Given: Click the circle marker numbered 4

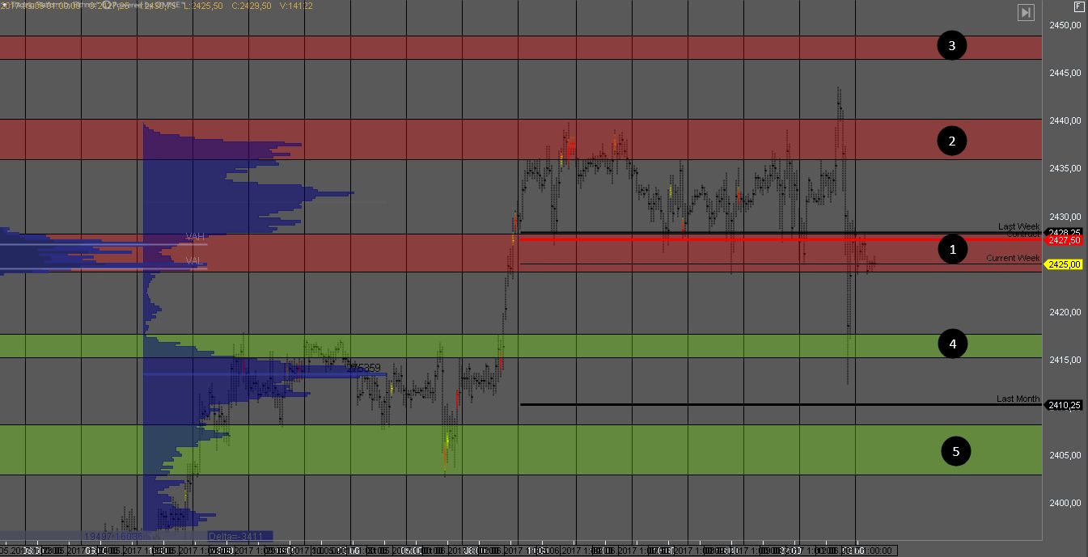Looking at the screenshot, I should 952,344.
